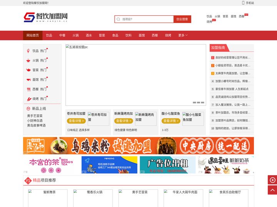
Task: Click 查看详情 for 苍井寿司加盟
Action: coord(76,121)
